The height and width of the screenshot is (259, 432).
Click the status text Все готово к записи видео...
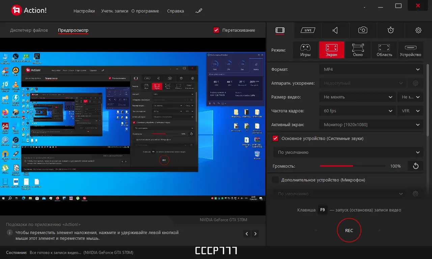tap(55, 252)
